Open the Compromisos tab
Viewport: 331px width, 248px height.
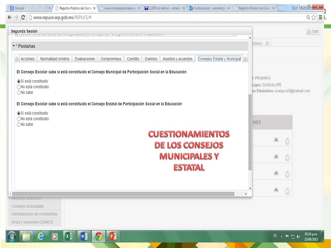click(x=111, y=59)
